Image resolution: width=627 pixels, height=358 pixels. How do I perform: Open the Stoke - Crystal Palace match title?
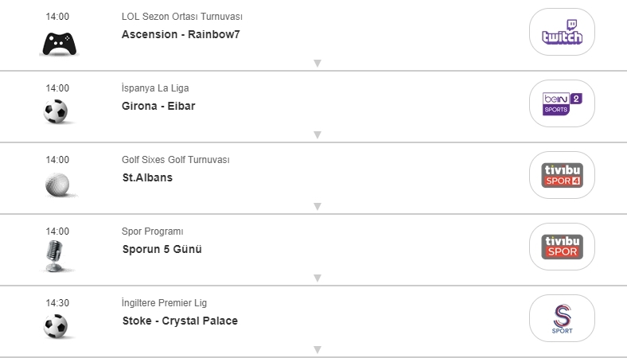pos(180,321)
